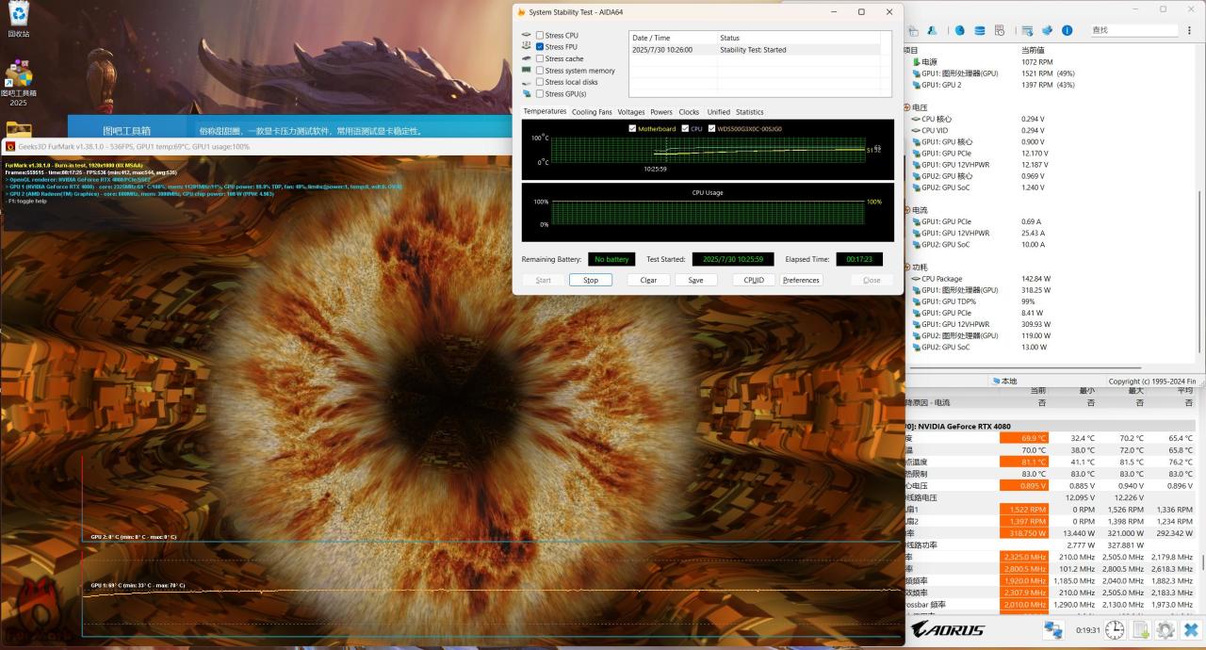Viewport: 1206px width, 650px height.
Task: Click the blue info icon in toolbar
Action: coord(1067,30)
